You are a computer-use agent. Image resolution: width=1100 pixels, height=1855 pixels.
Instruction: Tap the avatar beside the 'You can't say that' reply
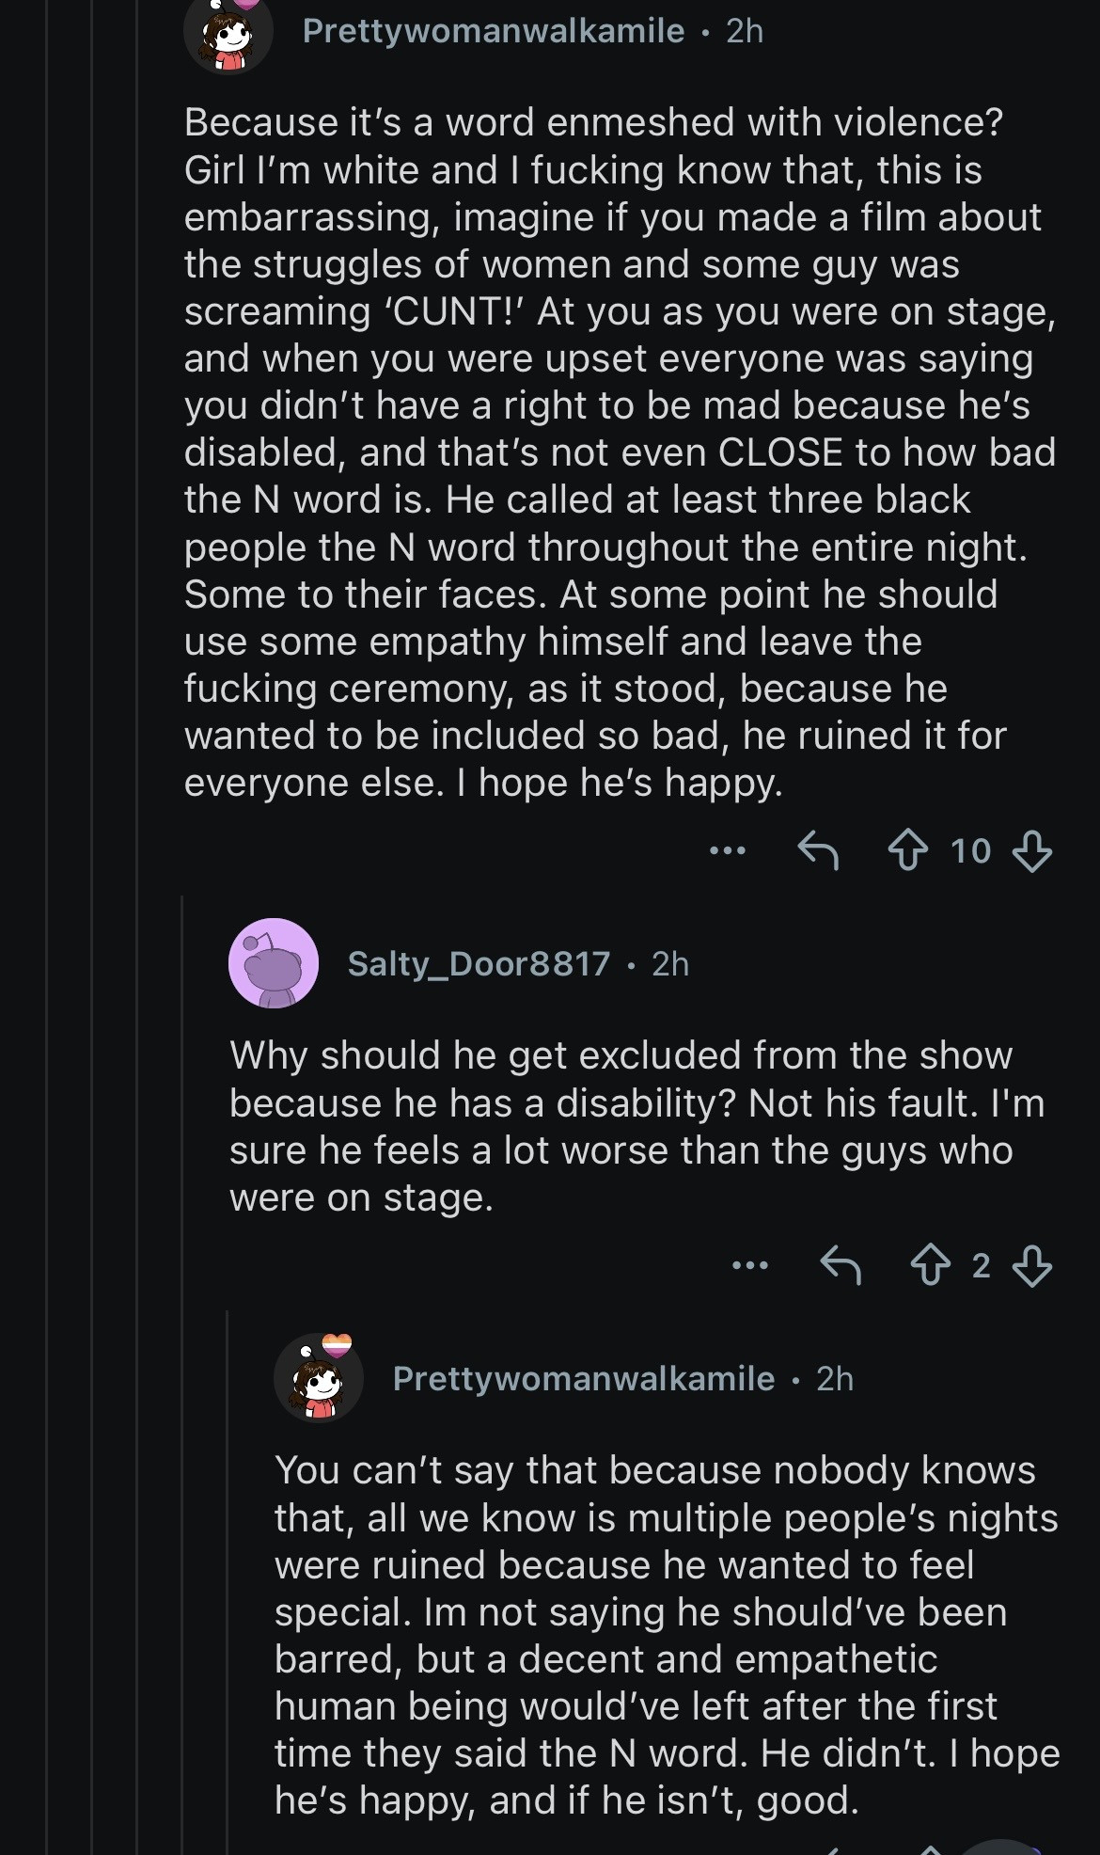click(319, 1378)
